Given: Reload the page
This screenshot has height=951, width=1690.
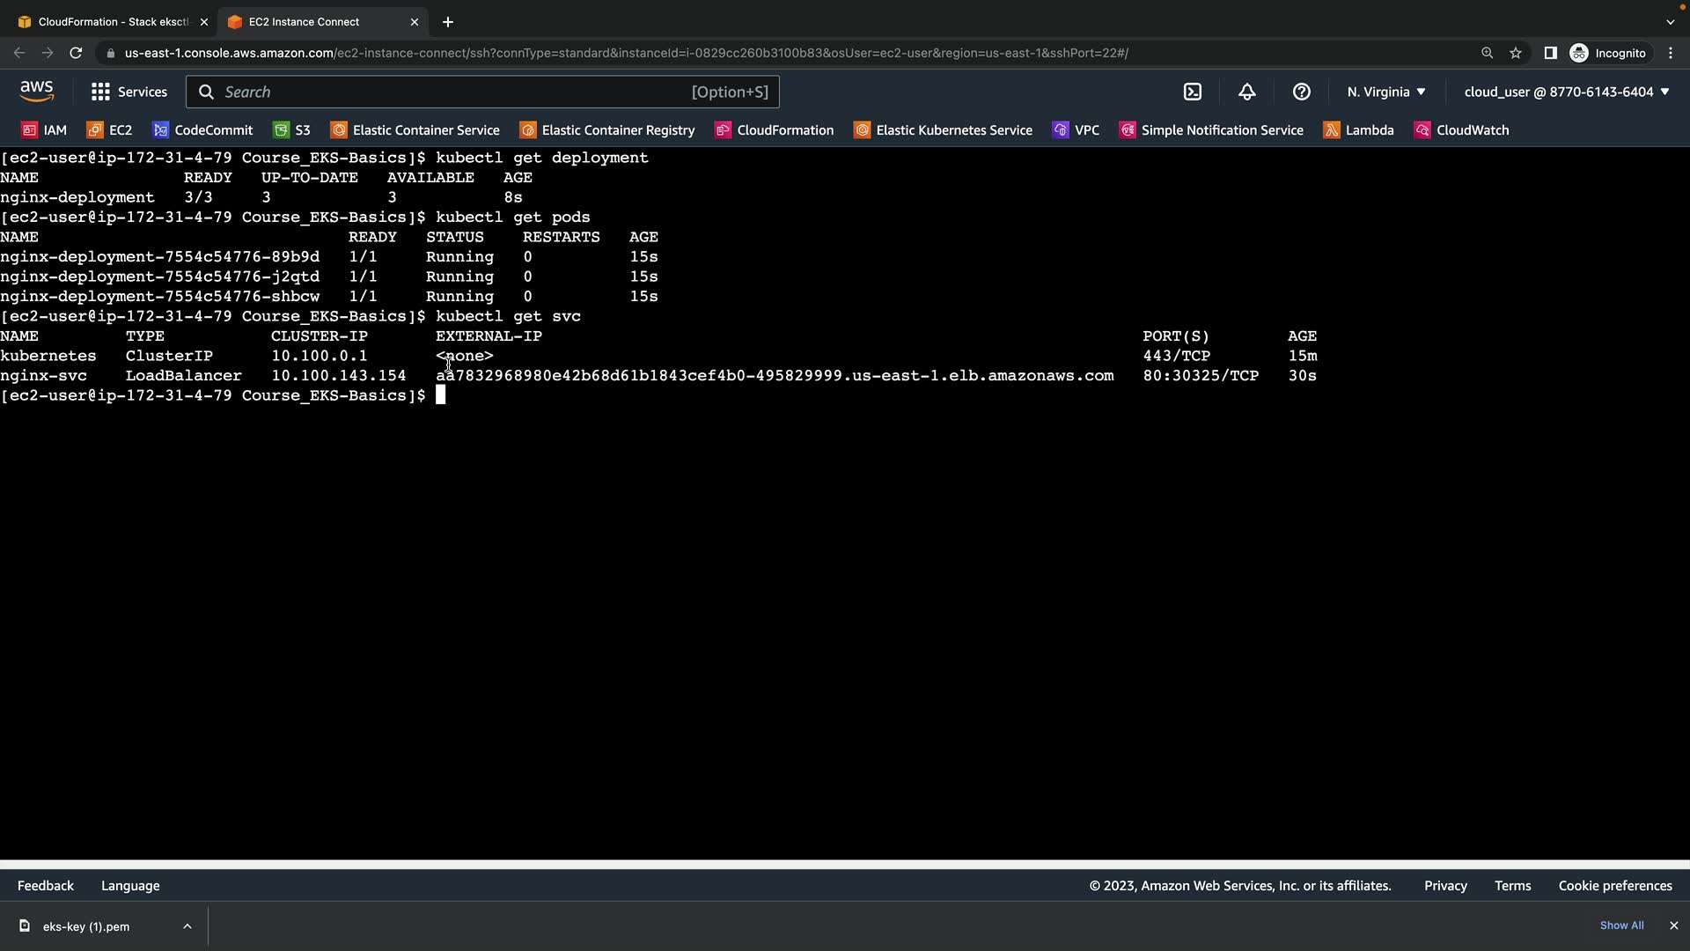Looking at the screenshot, I should pos(76,53).
